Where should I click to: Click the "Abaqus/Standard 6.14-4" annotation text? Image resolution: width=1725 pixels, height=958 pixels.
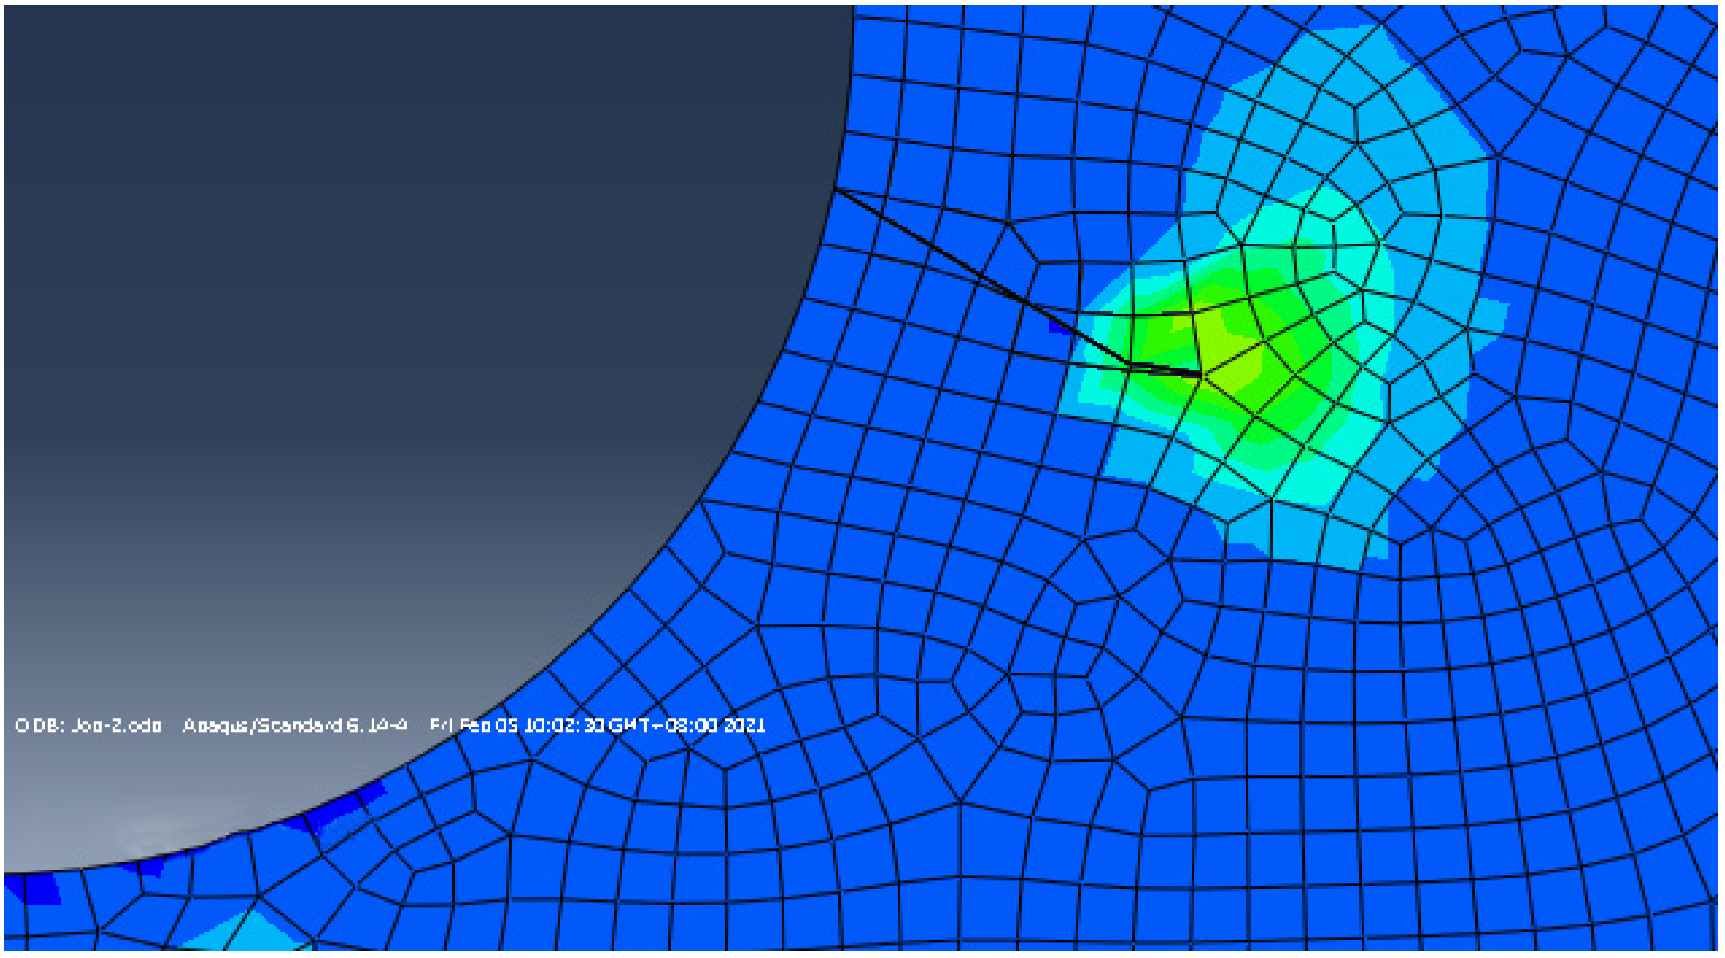pos(295,726)
